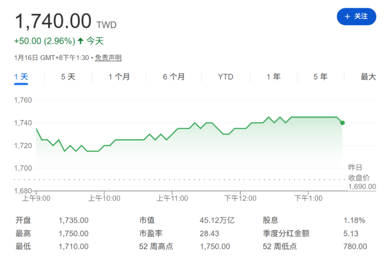Open the 免责声明 disclaimer link

[108, 58]
